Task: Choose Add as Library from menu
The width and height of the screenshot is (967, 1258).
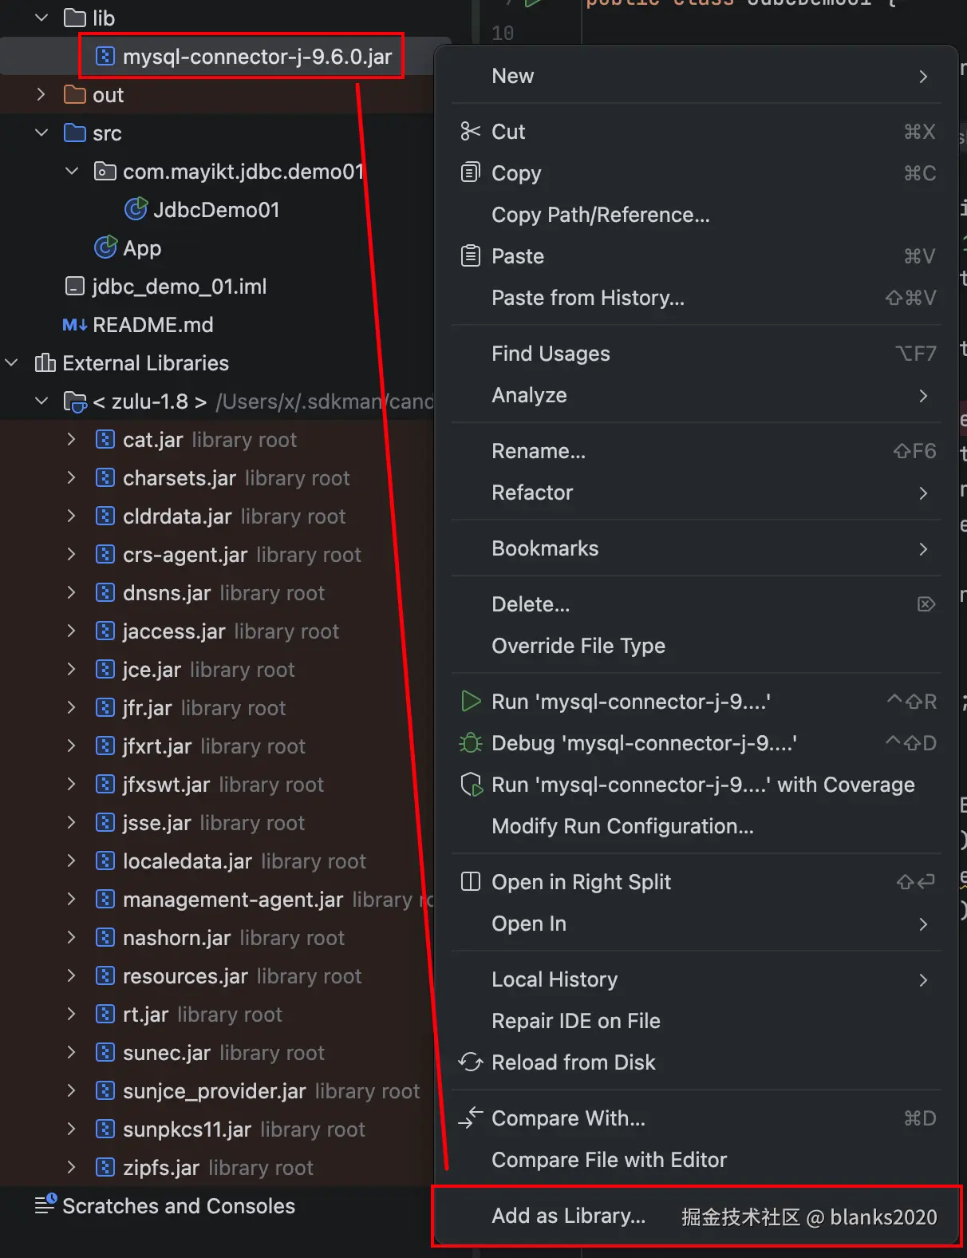Action: click(568, 1215)
